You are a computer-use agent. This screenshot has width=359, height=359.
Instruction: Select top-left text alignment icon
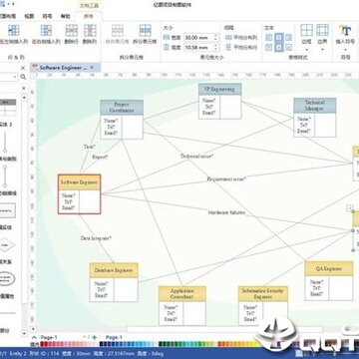269,38
